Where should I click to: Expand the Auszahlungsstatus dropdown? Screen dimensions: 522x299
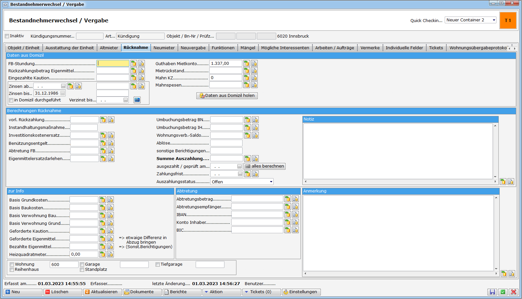point(271,182)
